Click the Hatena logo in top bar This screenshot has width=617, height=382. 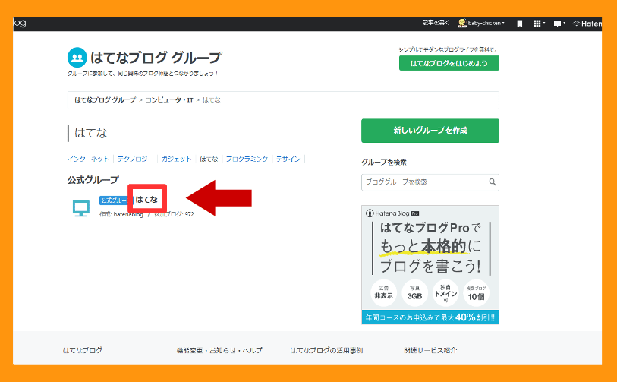[587, 24]
